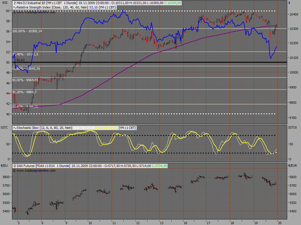Select the Fibonacci level 38,20% - 9884,7

(x=24, y=92)
